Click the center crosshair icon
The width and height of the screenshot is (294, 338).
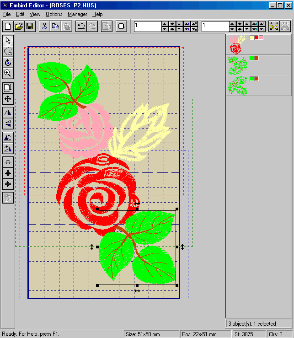pyautogui.click(x=8, y=162)
